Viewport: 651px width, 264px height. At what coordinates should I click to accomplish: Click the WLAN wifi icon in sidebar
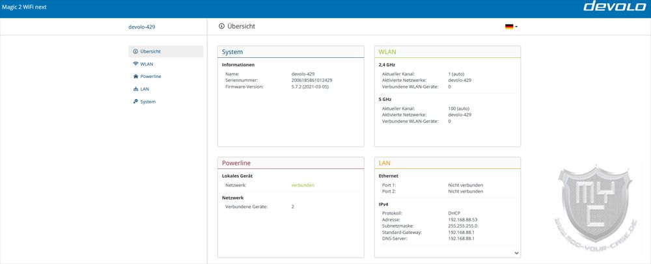click(x=135, y=64)
